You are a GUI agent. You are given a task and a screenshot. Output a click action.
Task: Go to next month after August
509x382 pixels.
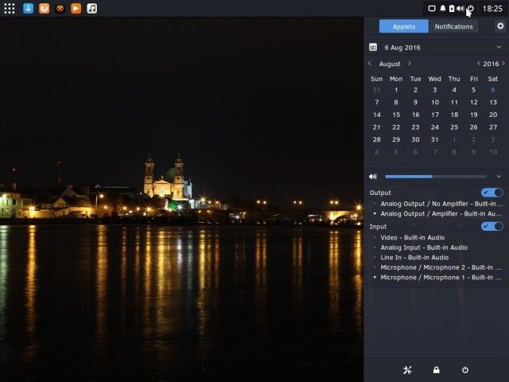click(410, 64)
